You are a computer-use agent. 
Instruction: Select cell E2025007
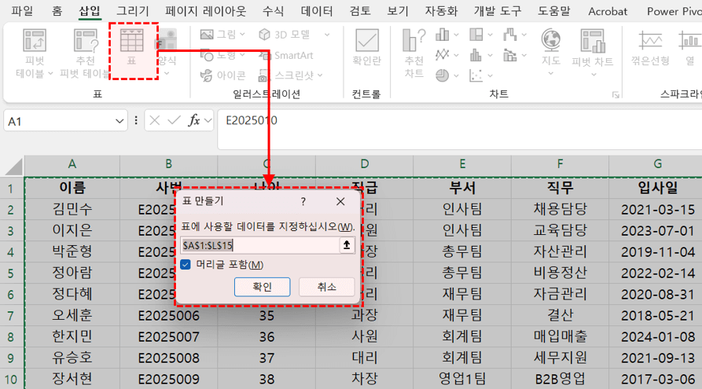click(168, 336)
